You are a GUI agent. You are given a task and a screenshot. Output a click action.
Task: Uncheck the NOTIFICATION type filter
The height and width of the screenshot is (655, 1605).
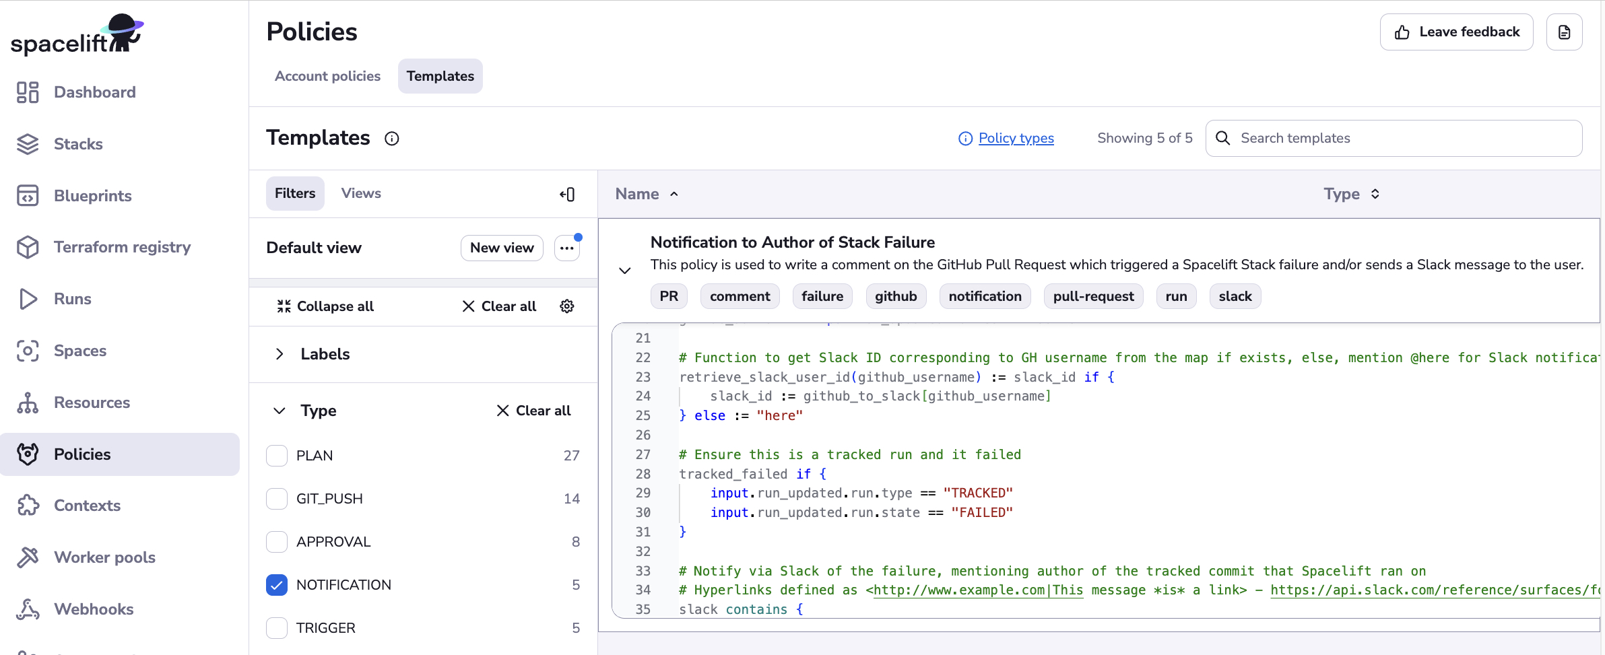276,584
